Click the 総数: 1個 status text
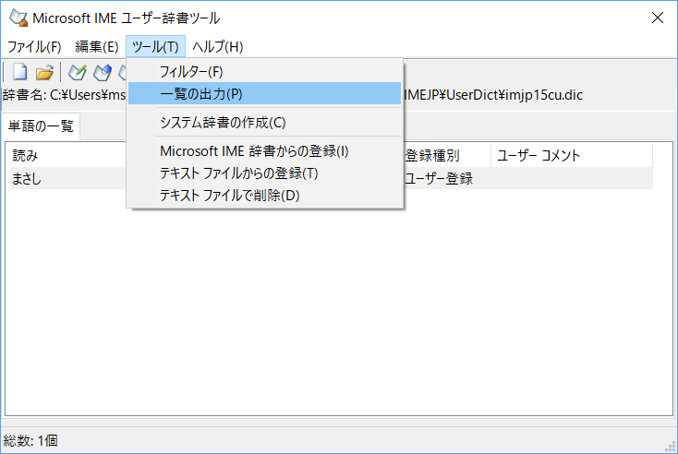The height and width of the screenshot is (454, 678). 30,440
